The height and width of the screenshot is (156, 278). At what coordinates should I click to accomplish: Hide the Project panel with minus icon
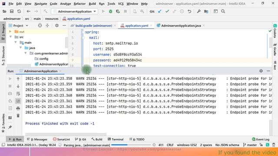64,26
